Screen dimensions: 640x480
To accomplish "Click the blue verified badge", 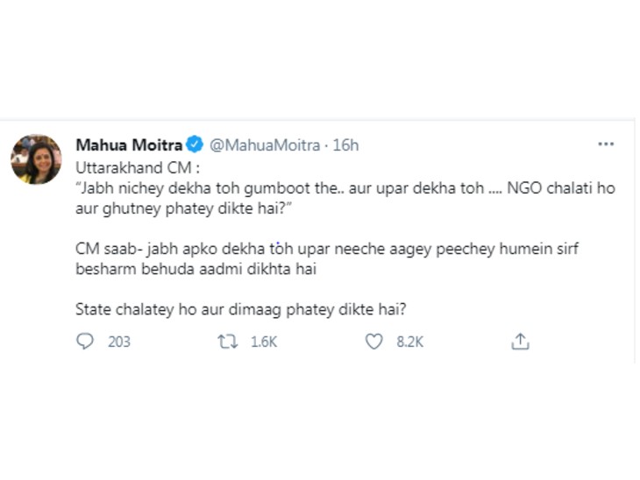I will coord(196,145).
